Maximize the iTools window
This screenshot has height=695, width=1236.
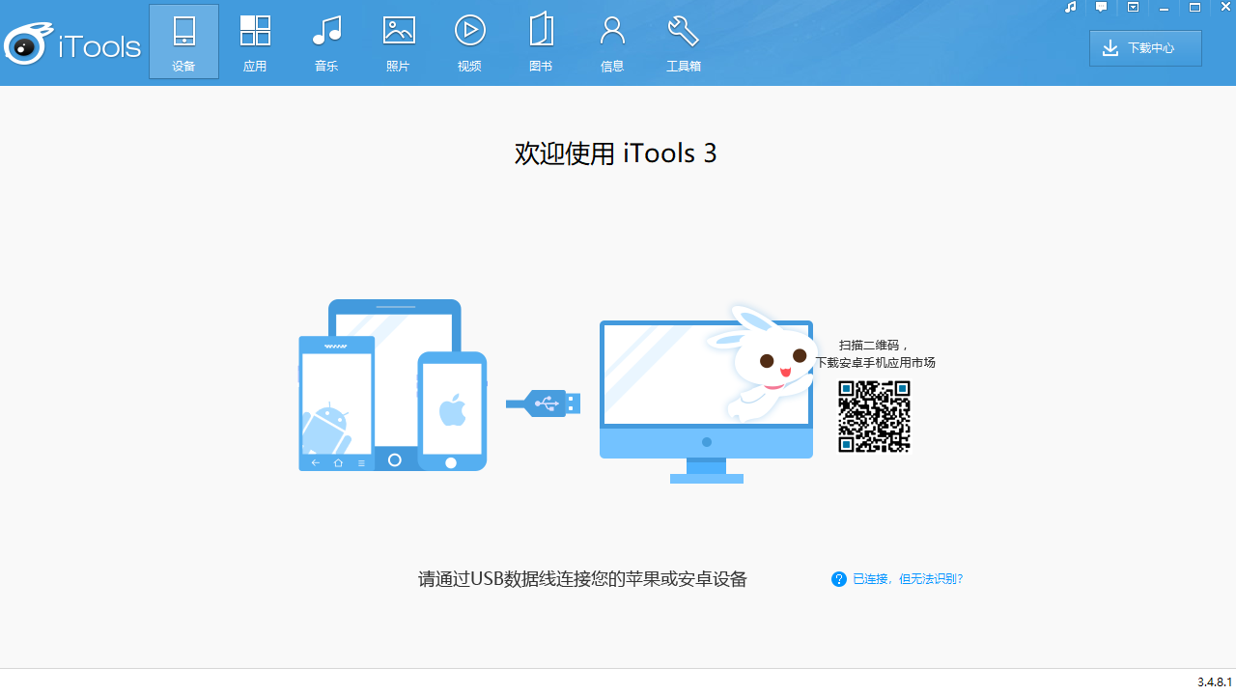[1194, 8]
